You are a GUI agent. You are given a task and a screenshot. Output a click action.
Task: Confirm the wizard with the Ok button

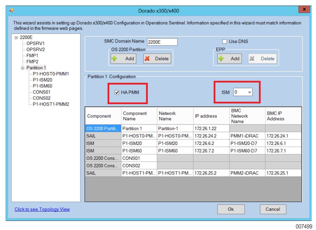(x=231, y=209)
